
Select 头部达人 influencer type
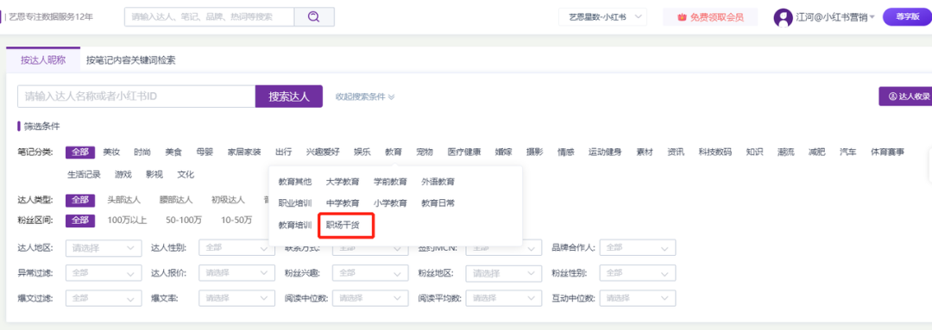[x=123, y=199]
